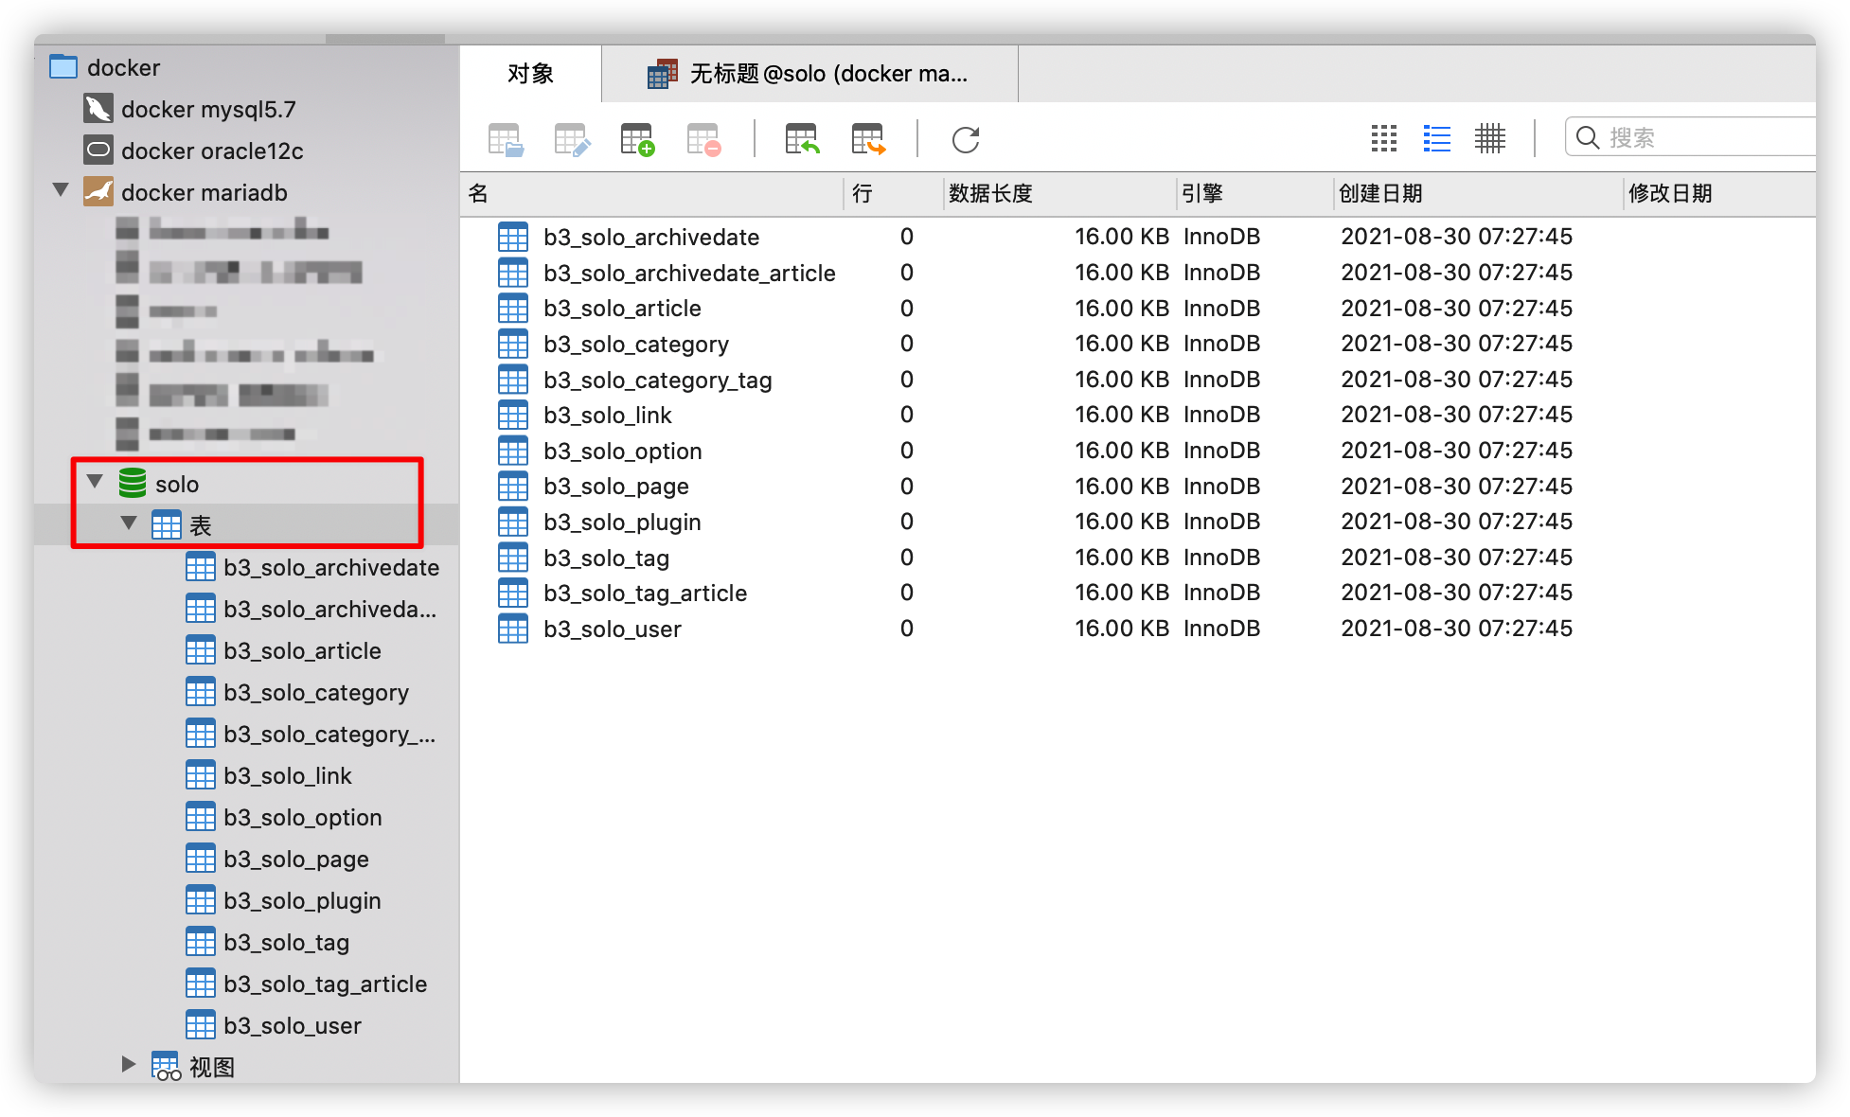
Task: Open the 无标题 @solo query tab
Action: coord(809,74)
